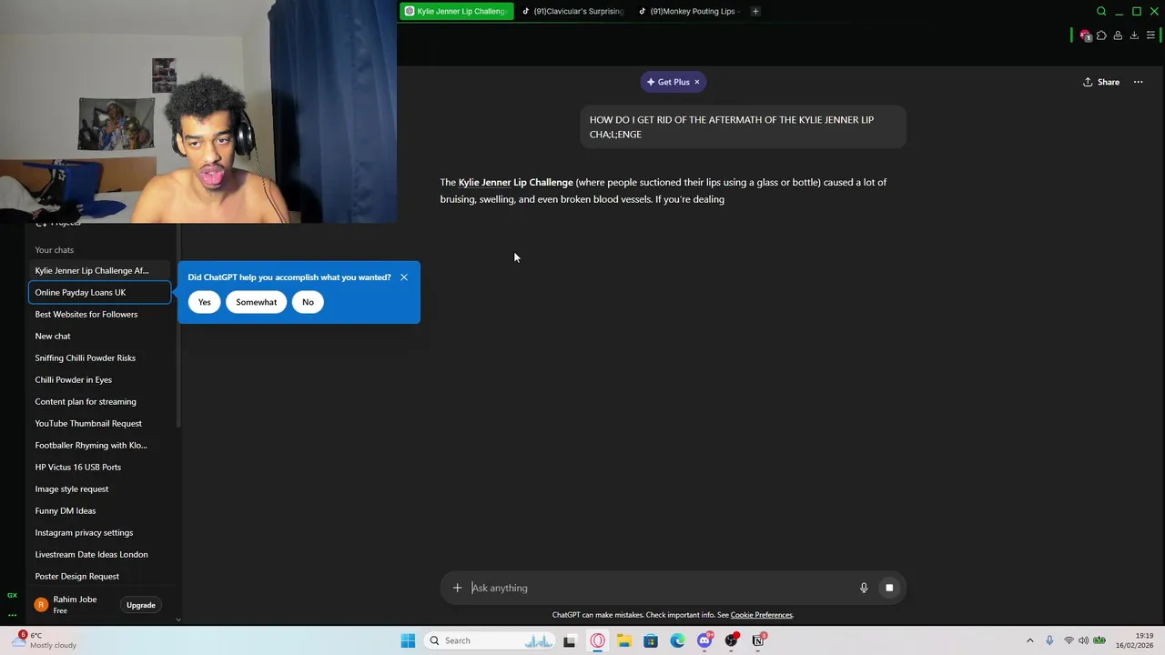
Task: Open the Kylie Jenner Lip Challenge chat
Action: point(99,270)
